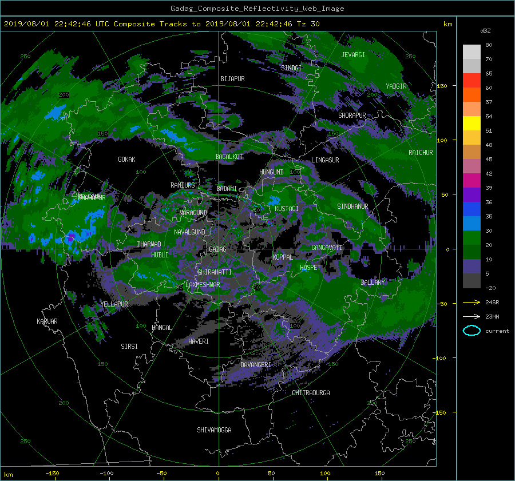Click the NARAGUND city label
The height and width of the screenshot is (481, 515).
(x=193, y=213)
